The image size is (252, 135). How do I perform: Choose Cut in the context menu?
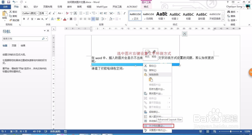(x=157, y=66)
